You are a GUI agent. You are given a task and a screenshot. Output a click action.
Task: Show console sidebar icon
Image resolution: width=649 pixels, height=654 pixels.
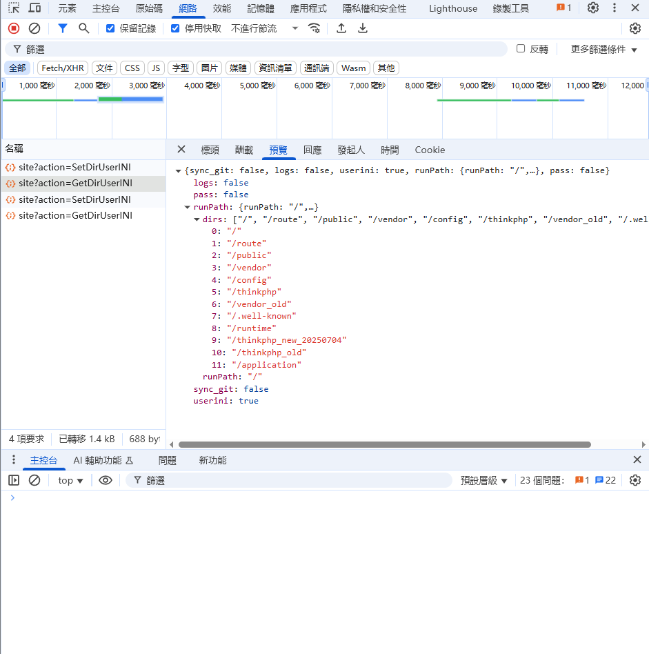pyautogui.click(x=14, y=480)
